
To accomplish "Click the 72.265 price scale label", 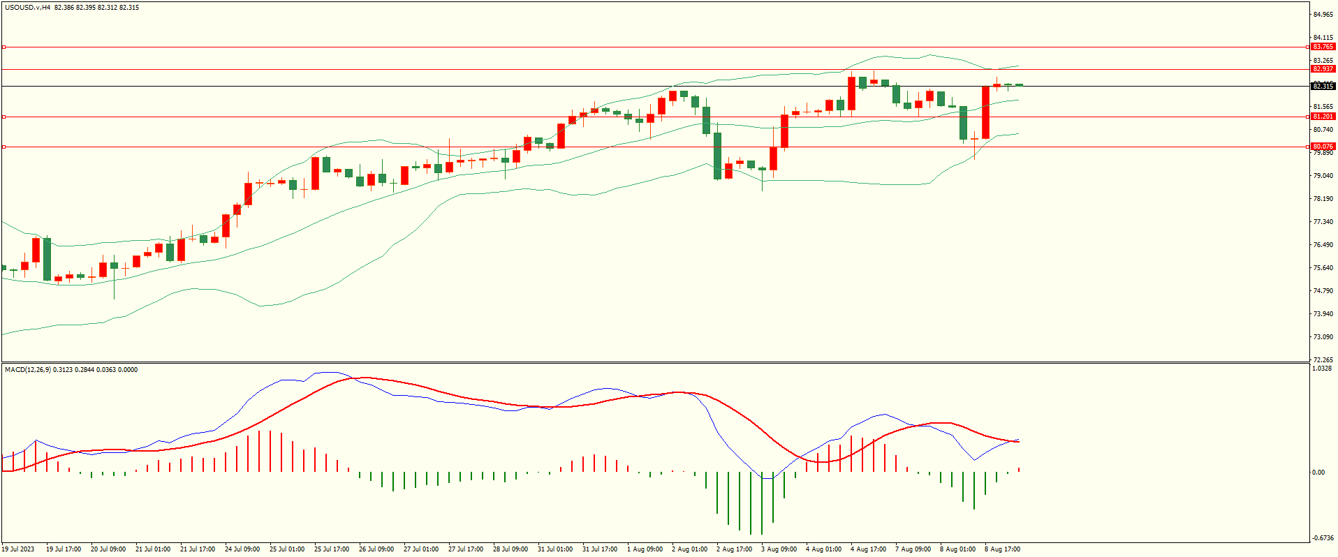I will (x=1323, y=360).
